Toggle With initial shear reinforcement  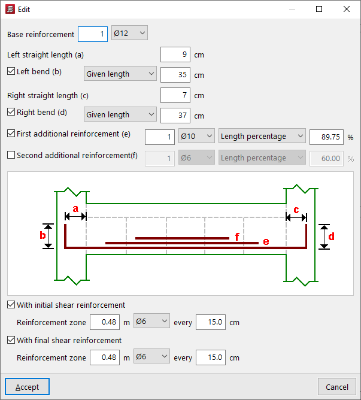click(11, 305)
